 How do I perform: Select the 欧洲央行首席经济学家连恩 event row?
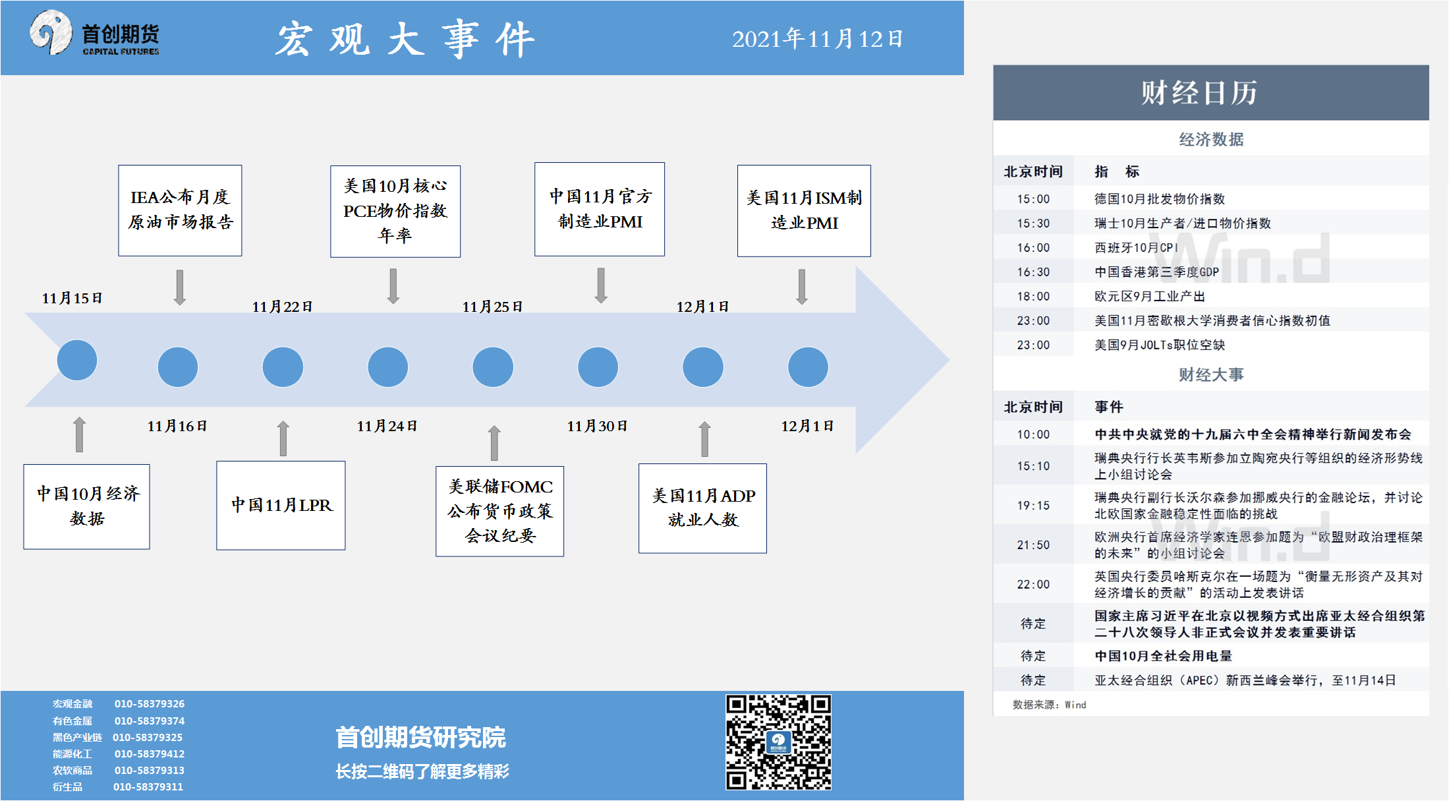point(1211,545)
